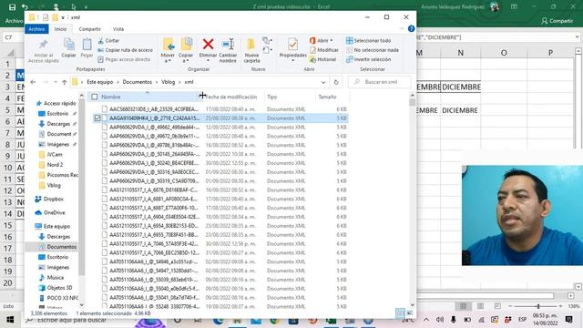583x328 pixels.
Task: Switch to Explorer Vista tab
Action: click(118, 29)
